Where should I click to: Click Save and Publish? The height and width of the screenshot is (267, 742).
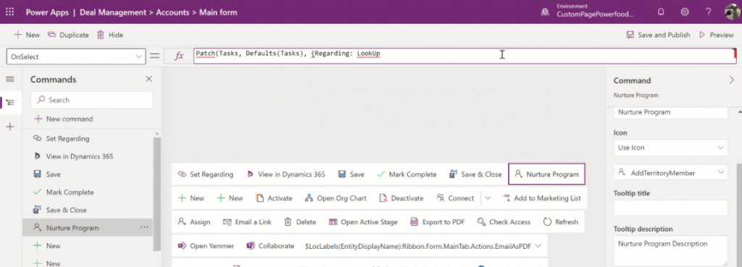(x=658, y=35)
